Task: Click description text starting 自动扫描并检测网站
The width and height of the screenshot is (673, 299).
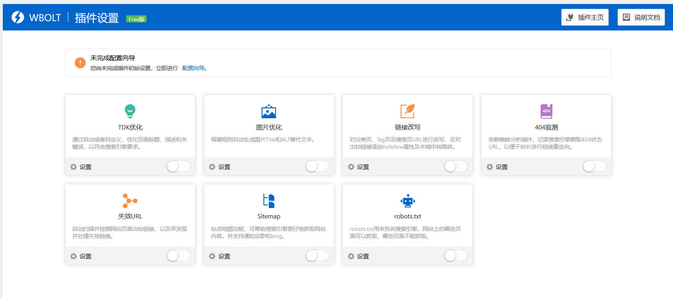Action: [x=130, y=232]
